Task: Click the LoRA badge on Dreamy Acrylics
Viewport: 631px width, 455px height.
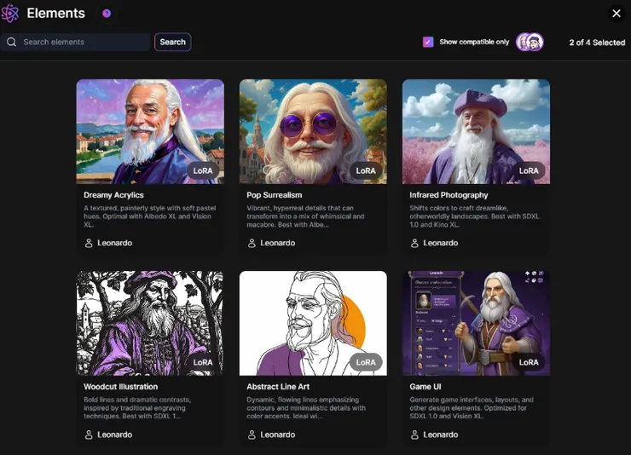Action: coord(203,170)
